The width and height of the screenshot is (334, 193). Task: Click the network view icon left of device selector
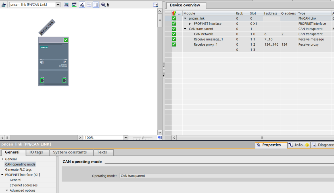tap(4, 5)
